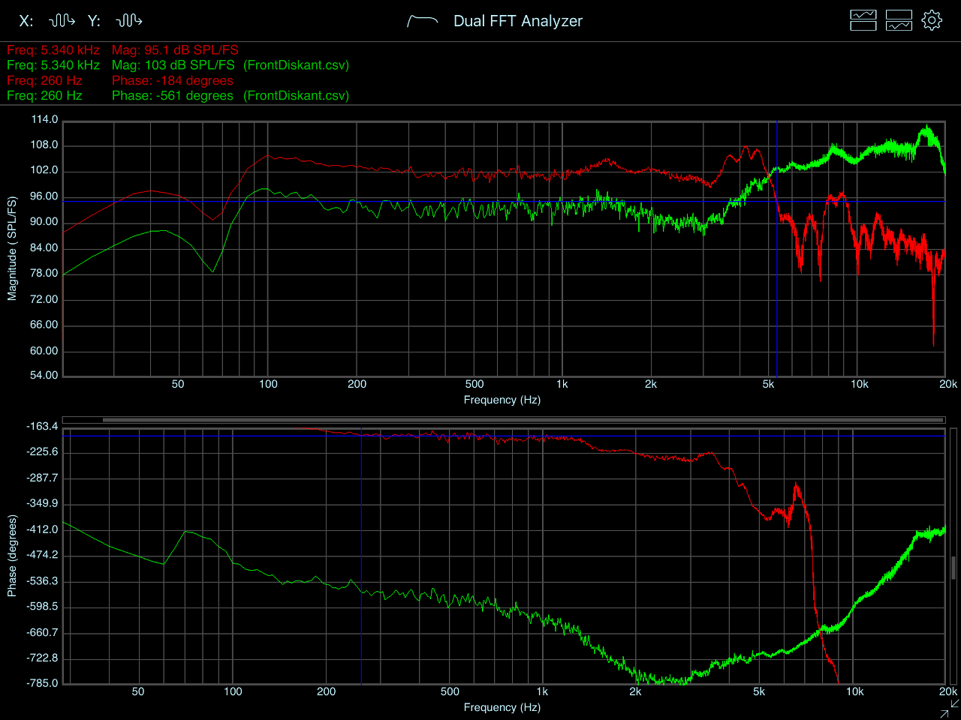
Task: Click the '54.00' magnitude axis value
Action: (44, 375)
